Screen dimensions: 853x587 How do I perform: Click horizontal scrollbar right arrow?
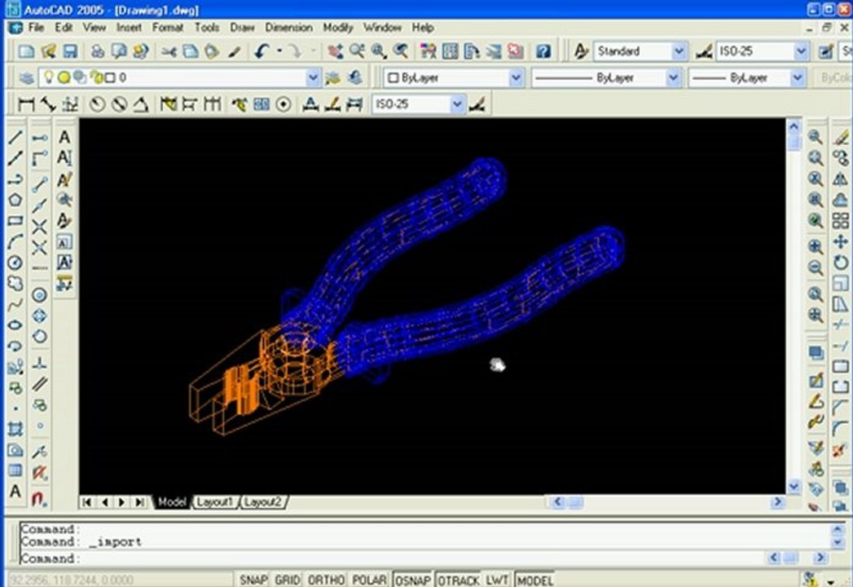pyautogui.click(x=778, y=501)
